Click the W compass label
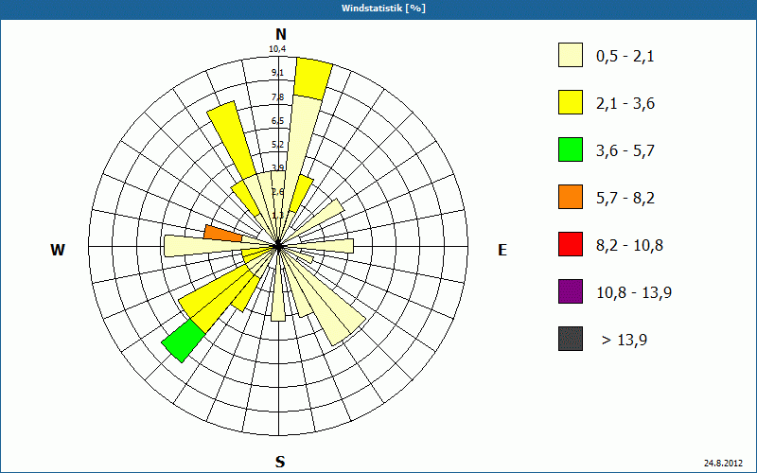The width and height of the screenshot is (757, 473). (x=58, y=250)
